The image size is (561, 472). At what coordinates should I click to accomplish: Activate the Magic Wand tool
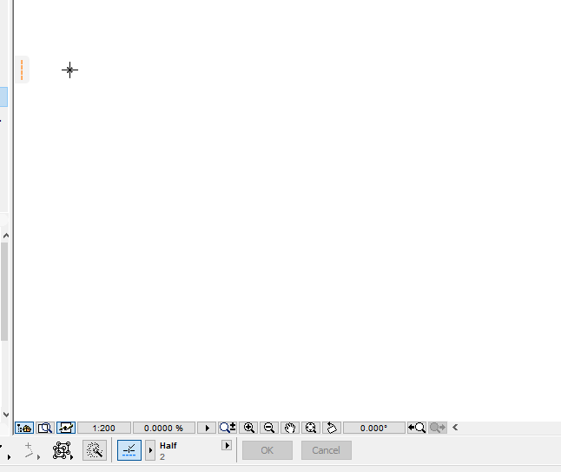[95, 450]
